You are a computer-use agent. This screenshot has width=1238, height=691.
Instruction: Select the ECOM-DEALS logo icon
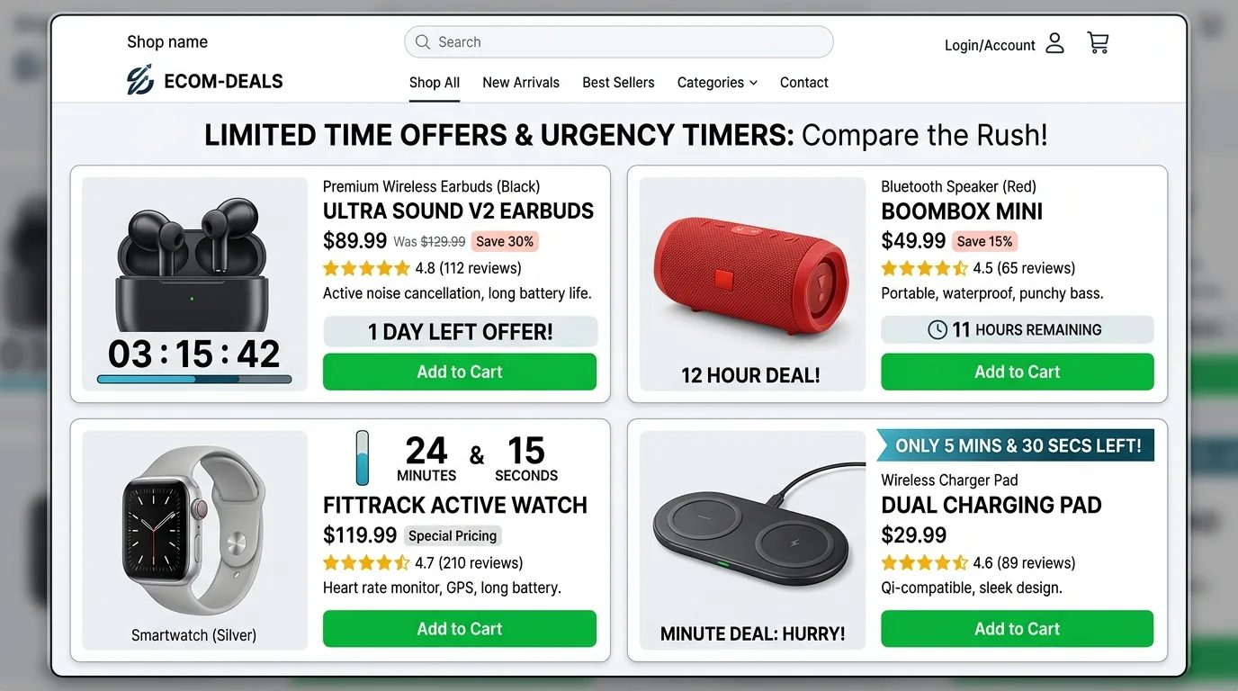tap(139, 80)
